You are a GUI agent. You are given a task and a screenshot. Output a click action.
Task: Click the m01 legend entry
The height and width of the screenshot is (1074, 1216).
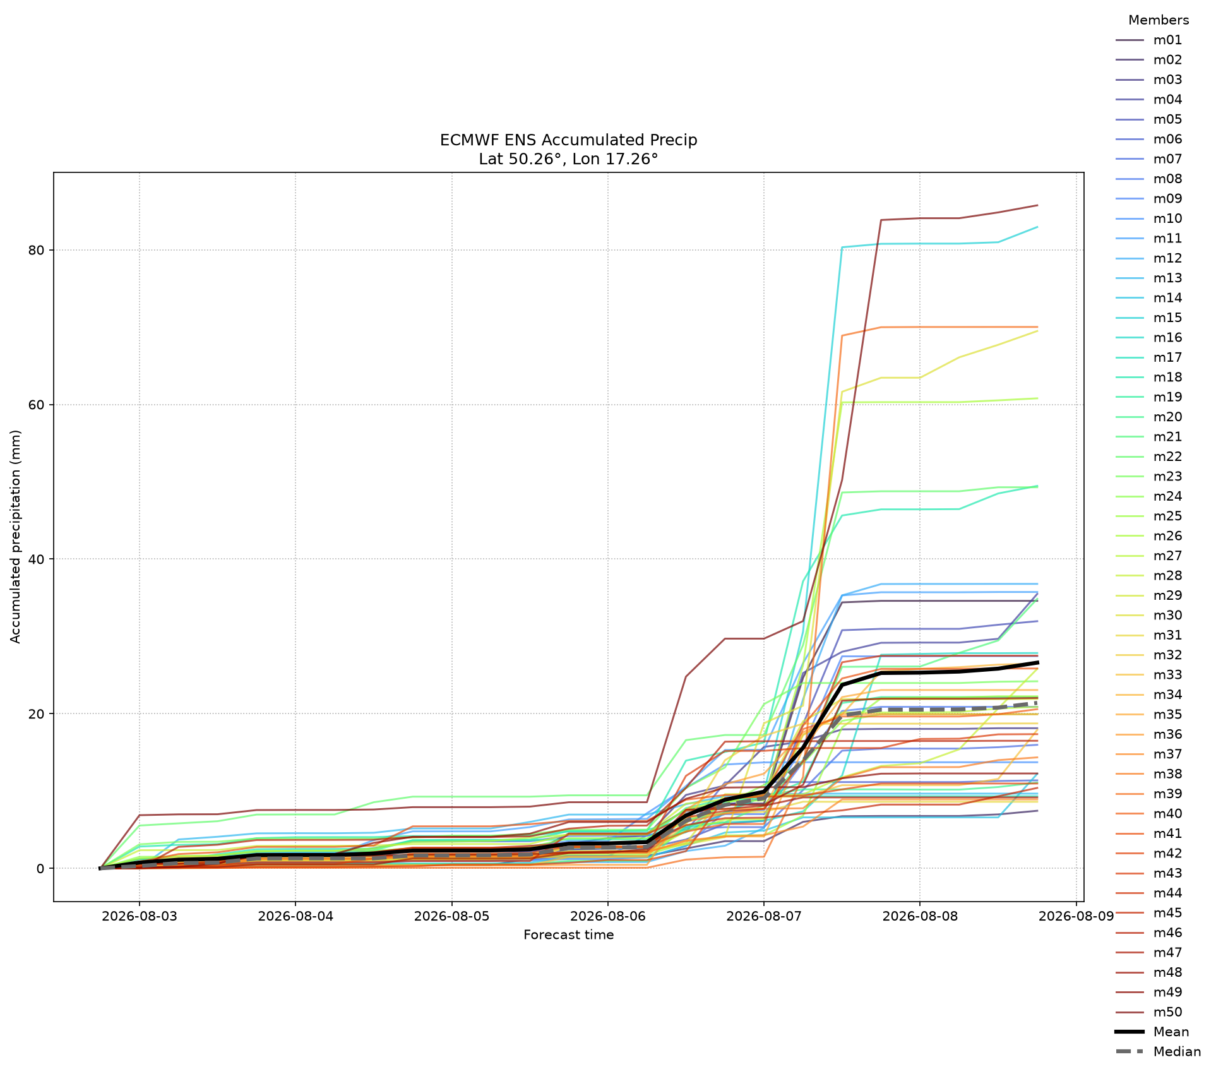coord(1148,40)
